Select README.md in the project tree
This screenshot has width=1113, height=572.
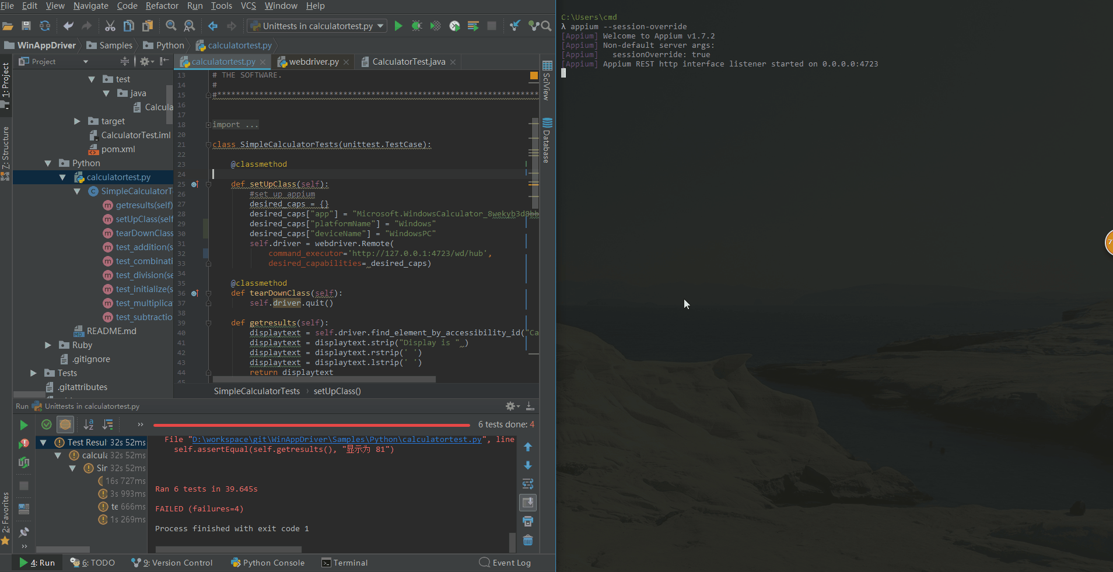pos(111,331)
